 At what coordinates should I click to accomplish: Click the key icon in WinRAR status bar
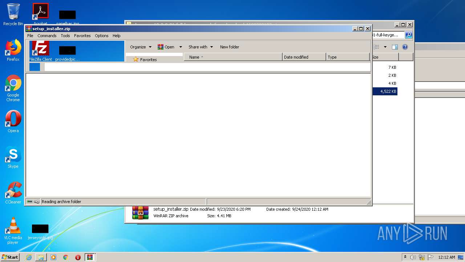(x=37, y=202)
